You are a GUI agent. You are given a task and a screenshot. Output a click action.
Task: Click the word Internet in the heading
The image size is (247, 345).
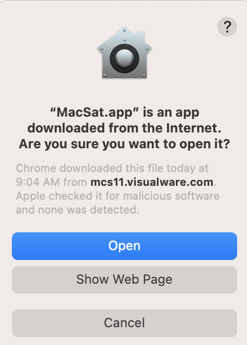(x=194, y=129)
